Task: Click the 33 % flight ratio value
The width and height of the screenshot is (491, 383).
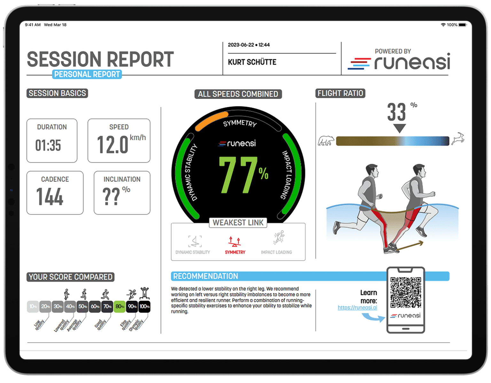Action: [402, 112]
